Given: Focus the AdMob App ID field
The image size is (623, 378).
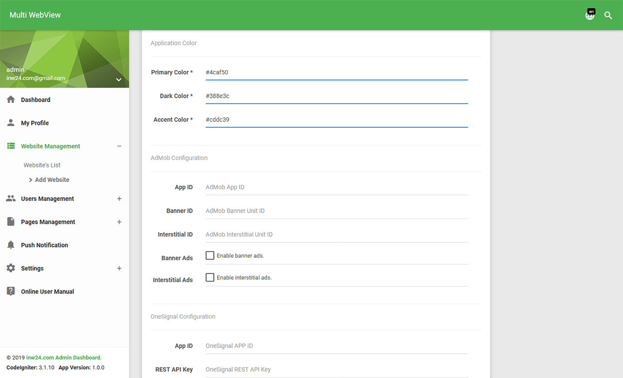Looking at the screenshot, I should pos(337,187).
